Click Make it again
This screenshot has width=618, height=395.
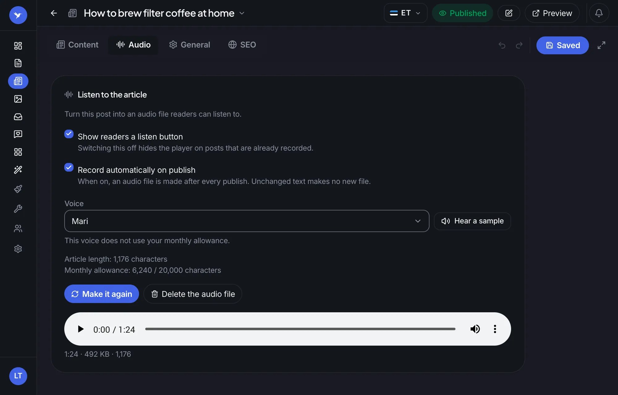click(101, 294)
